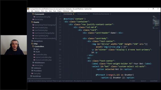Open UserDeleted.php in Events folder
The image size is (161, 90).
(x=41, y=30)
